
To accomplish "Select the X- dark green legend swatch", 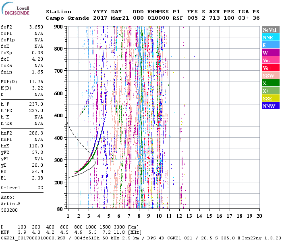I will point(271,83).
